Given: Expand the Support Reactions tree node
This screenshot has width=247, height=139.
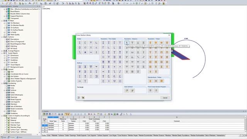Looking at the screenshot, I should click(4, 16).
